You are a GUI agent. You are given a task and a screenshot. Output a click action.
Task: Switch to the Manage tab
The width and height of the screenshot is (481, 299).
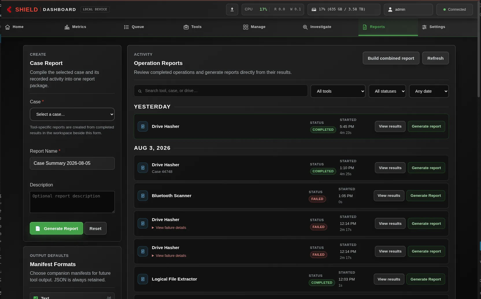(269, 27)
